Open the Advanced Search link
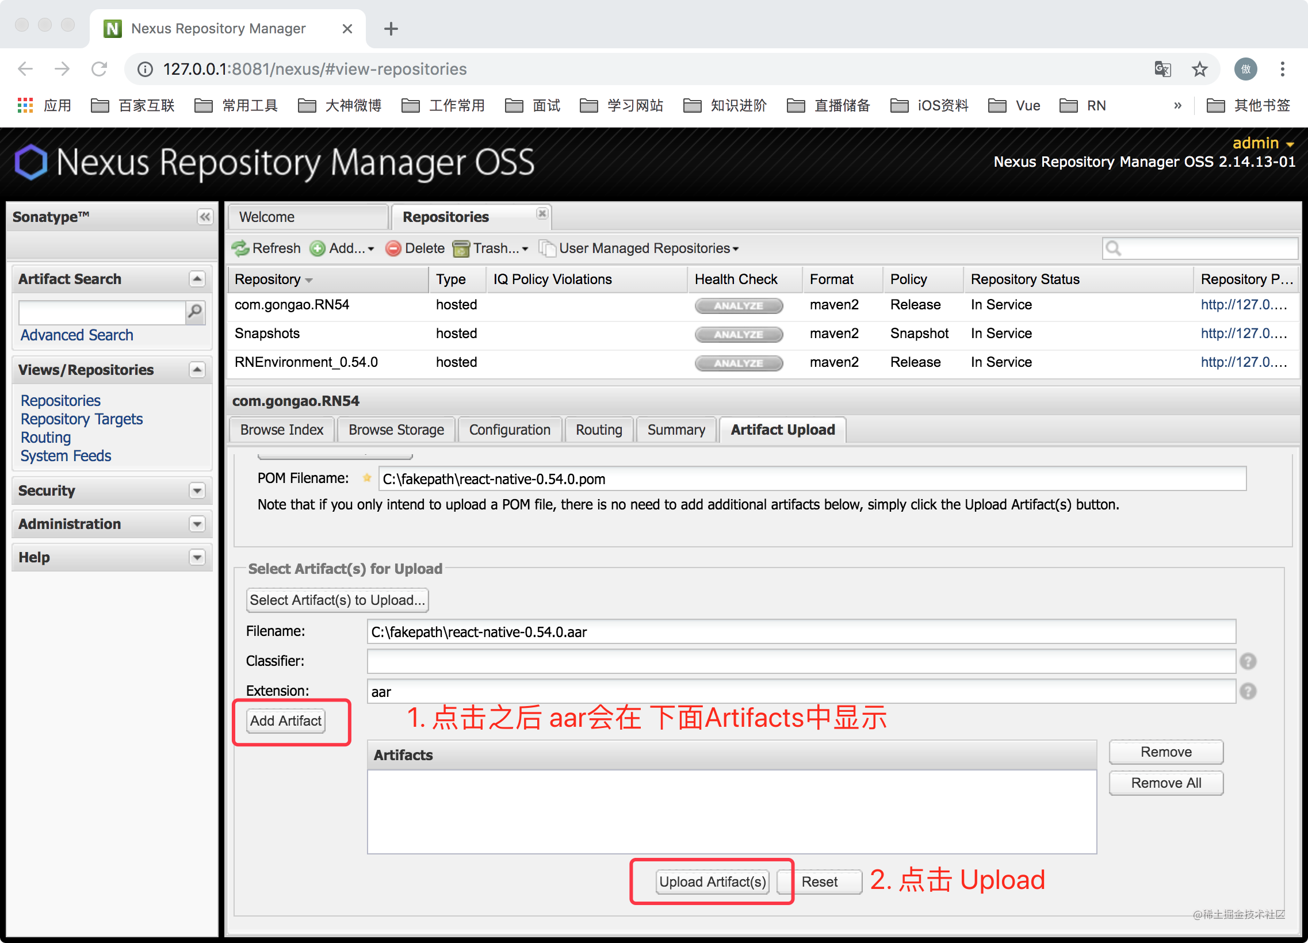This screenshot has height=943, width=1308. 77,335
